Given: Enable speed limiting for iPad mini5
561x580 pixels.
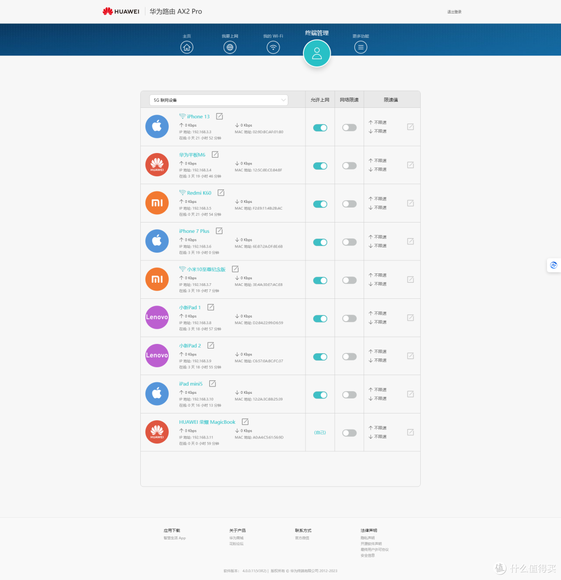Looking at the screenshot, I should (x=349, y=395).
